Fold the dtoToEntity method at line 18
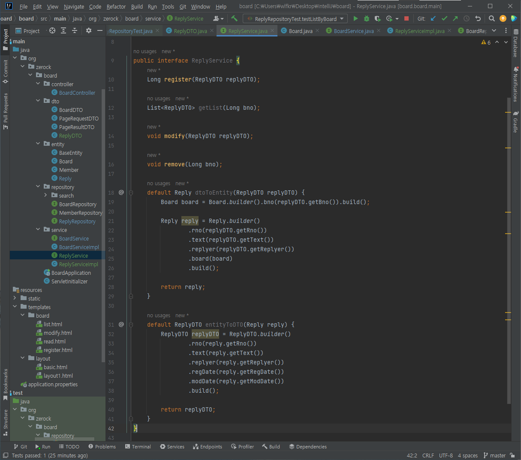Viewport: 521px width, 460px height. (131, 192)
